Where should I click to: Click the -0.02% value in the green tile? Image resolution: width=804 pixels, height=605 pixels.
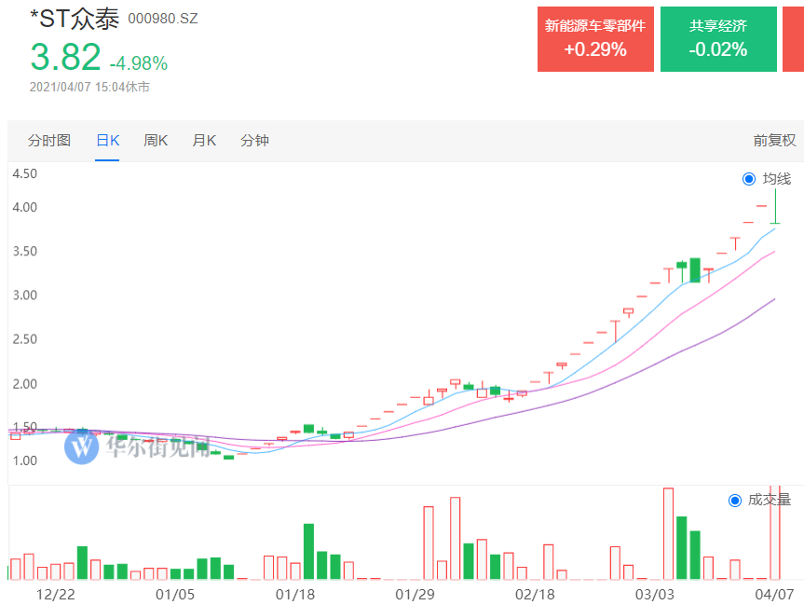coord(718,49)
